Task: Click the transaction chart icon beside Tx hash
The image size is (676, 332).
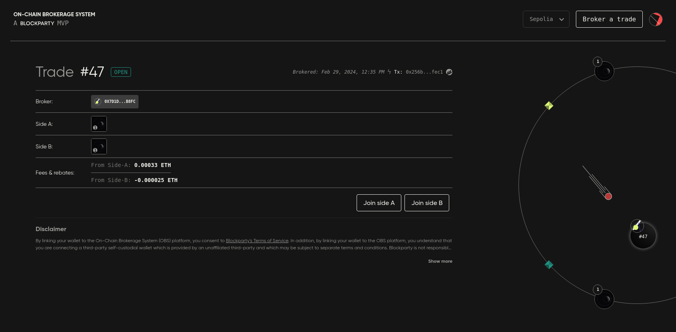Action: (x=449, y=72)
